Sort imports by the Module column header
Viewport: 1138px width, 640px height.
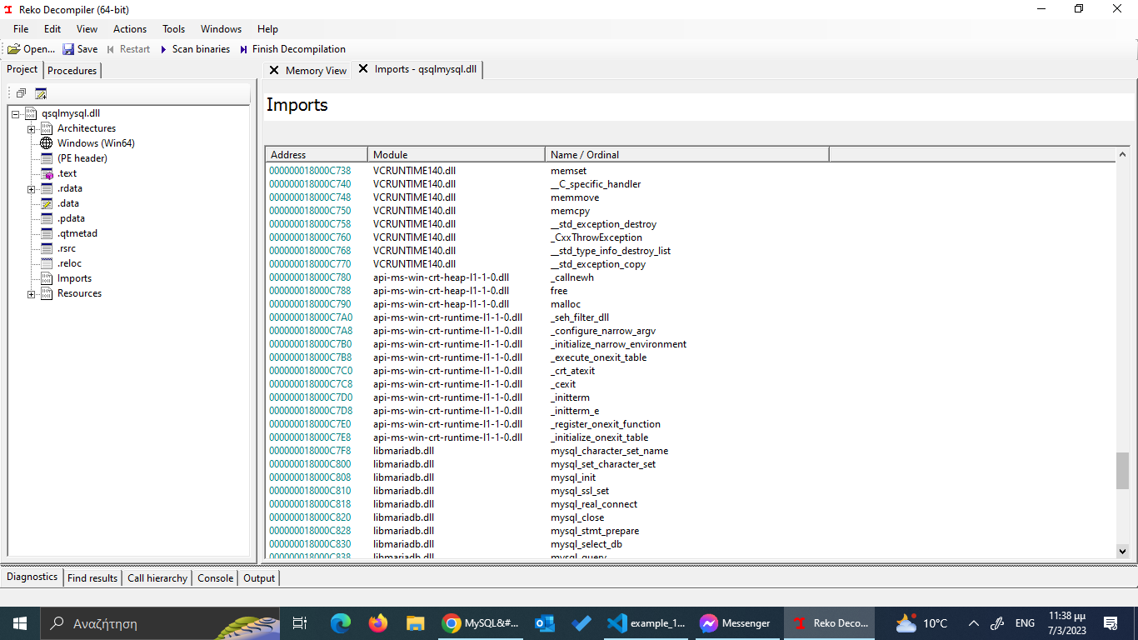tap(456, 154)
